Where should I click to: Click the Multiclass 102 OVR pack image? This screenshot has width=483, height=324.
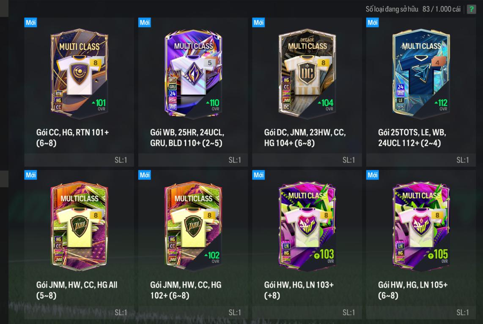[193, 226]
